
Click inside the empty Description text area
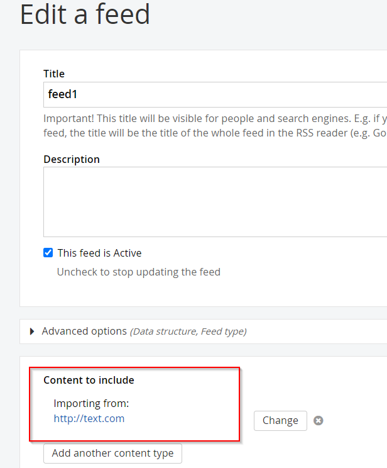(215, 202)
